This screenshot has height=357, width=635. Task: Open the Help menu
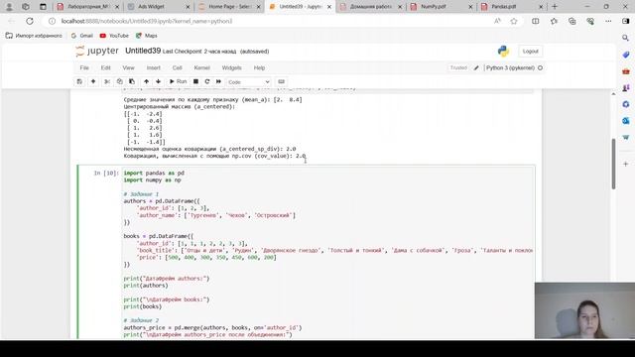259,68
